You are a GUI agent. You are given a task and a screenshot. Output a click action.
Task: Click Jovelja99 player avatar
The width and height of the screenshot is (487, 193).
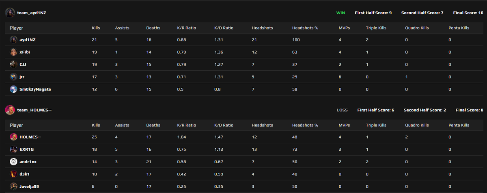click(x=14, y=186)
